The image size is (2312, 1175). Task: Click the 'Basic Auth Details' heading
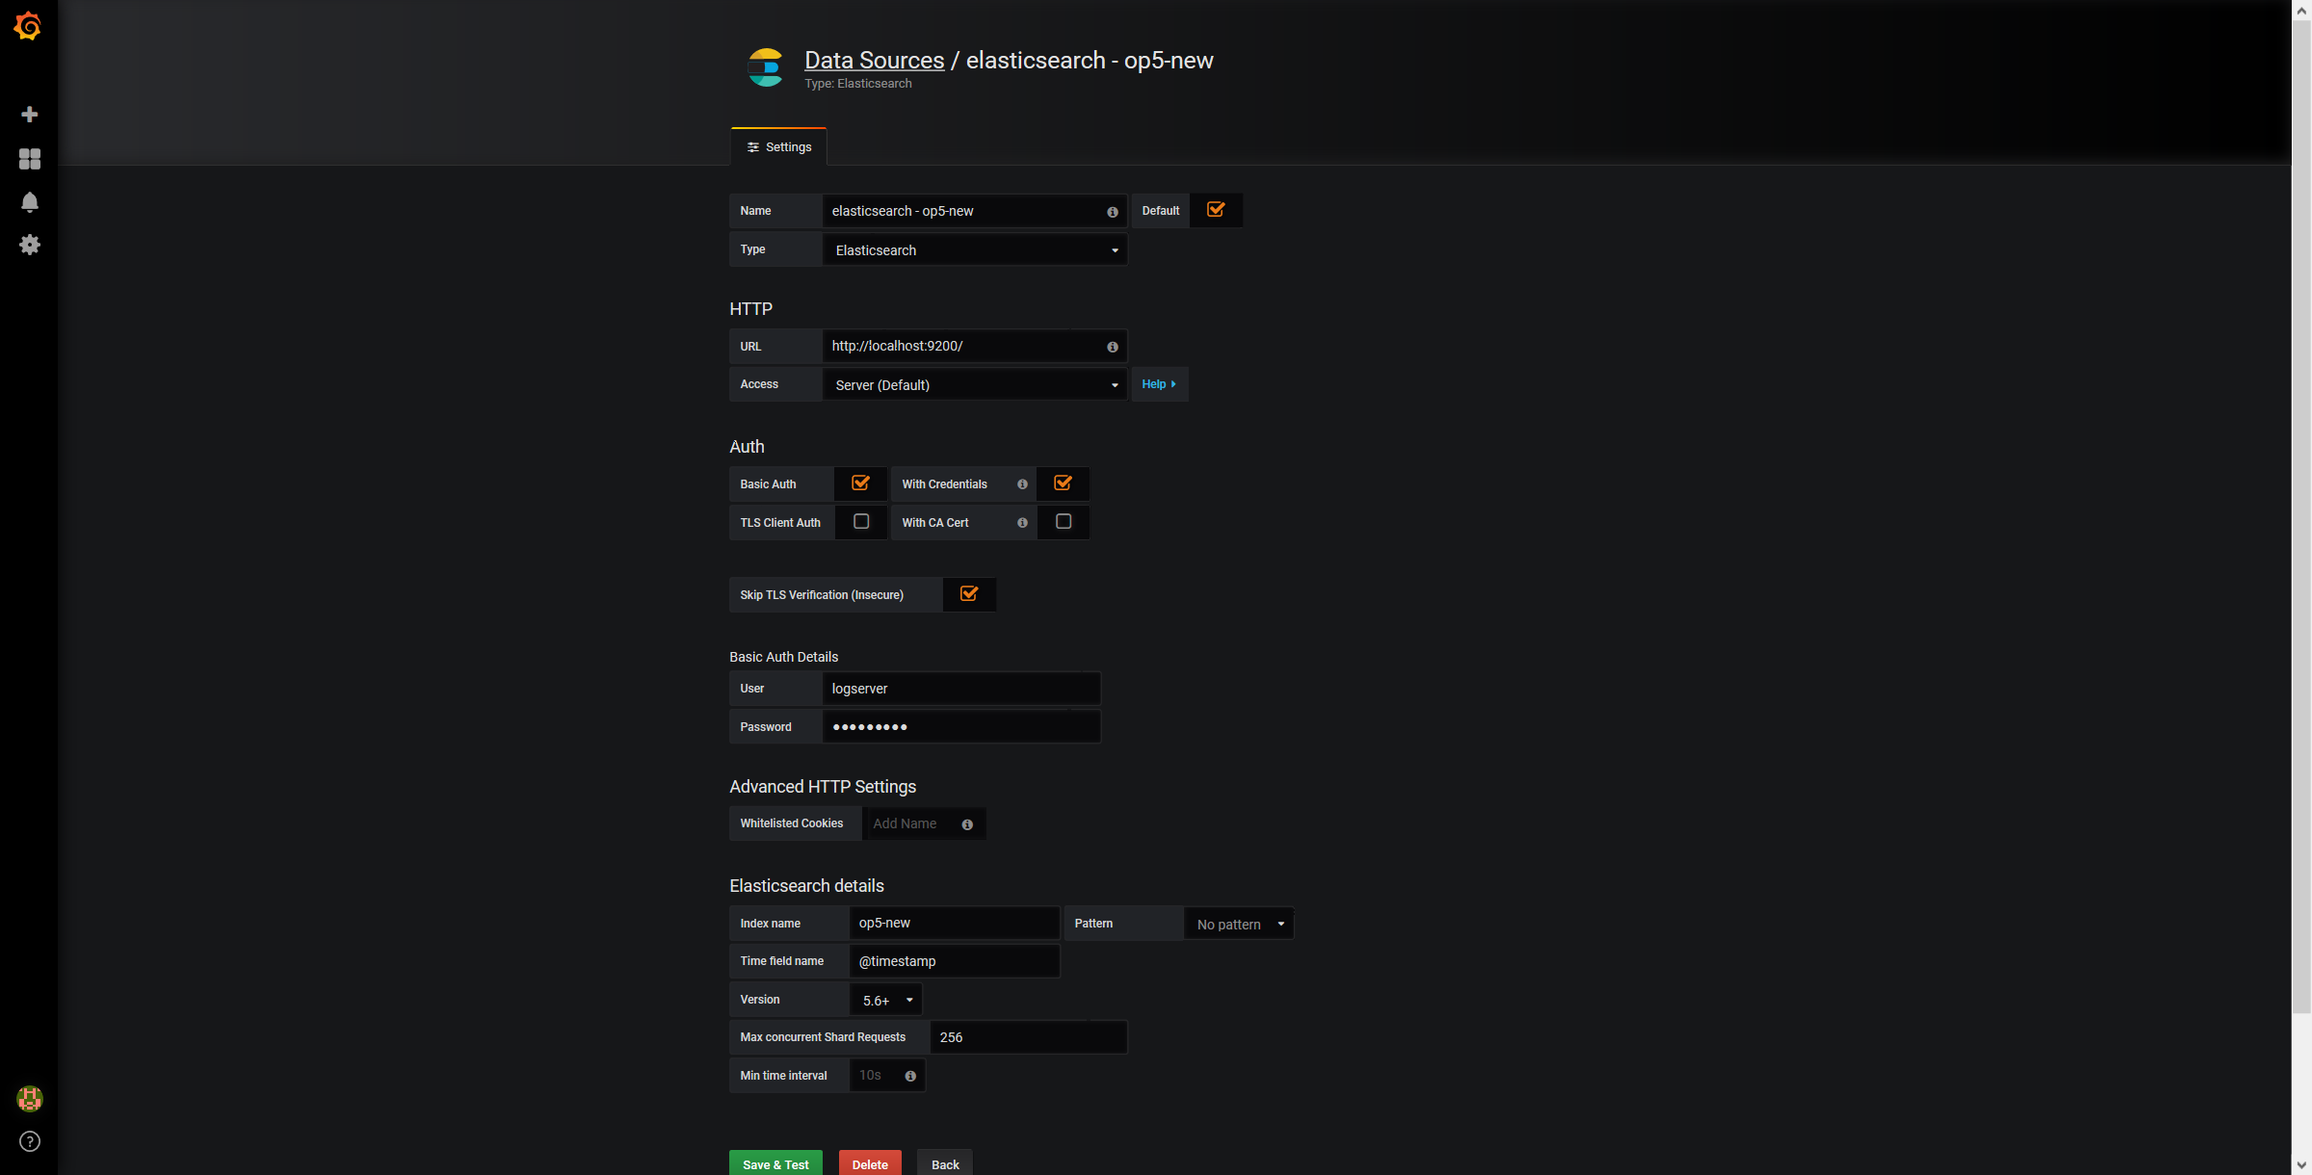click(783, 657)
